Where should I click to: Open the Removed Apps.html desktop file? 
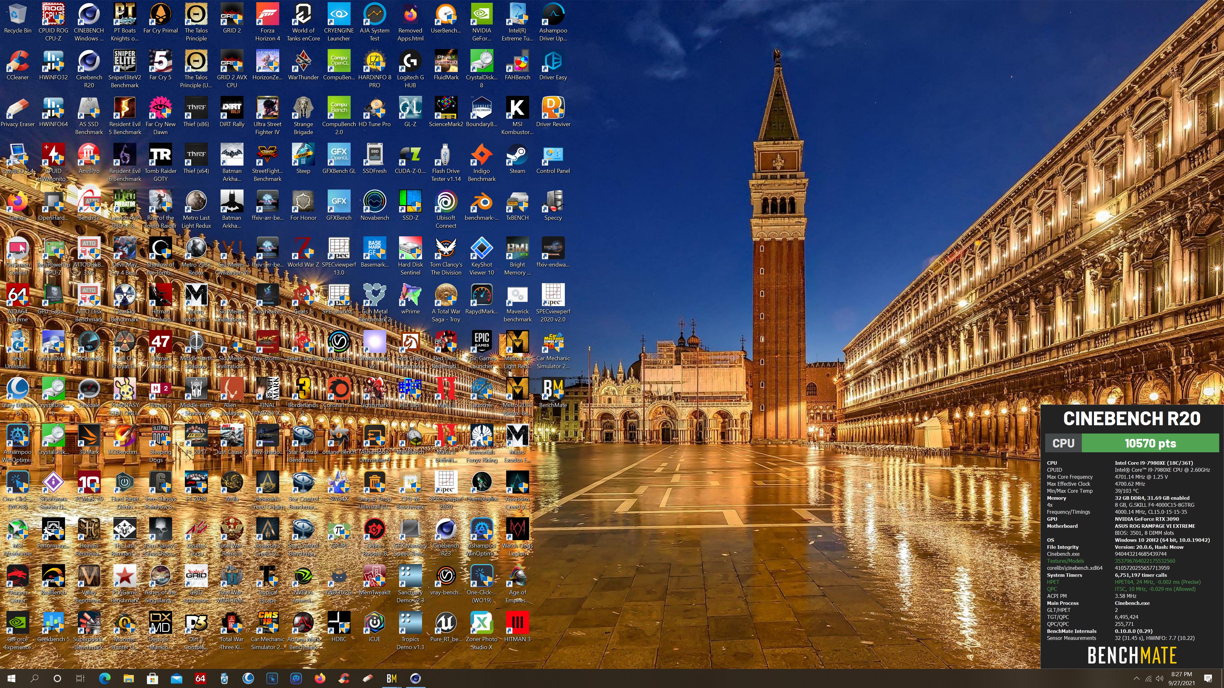tap(410, 22)
